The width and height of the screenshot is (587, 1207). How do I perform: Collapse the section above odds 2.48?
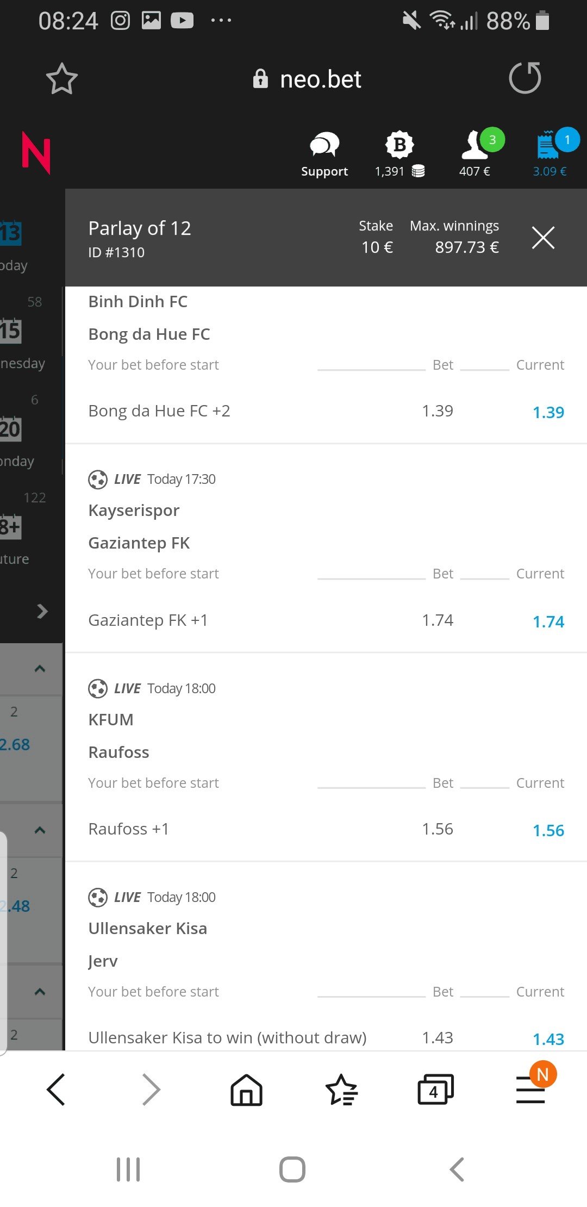click(40, 830)
